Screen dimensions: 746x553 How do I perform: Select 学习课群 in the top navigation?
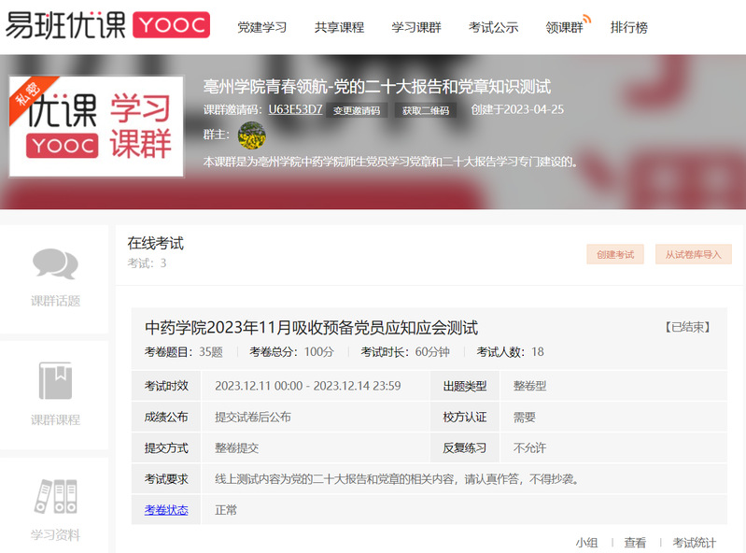point(416,28)
